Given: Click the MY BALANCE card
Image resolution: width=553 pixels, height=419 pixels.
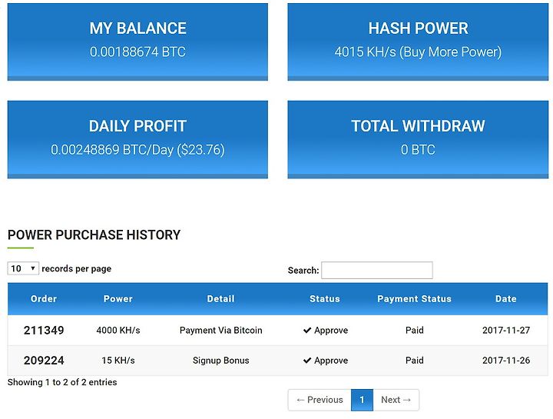Looking at the screenshot, I should point(137,42).
